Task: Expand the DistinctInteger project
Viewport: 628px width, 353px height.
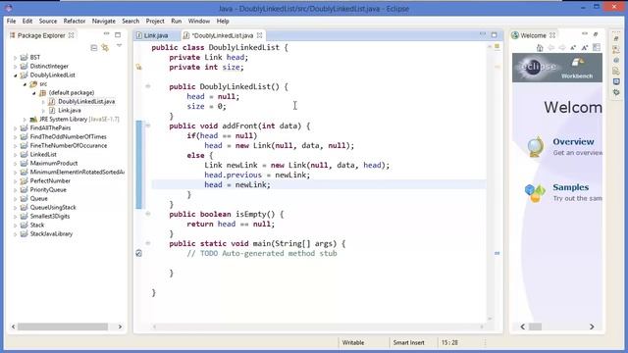Action: [16, 67]
